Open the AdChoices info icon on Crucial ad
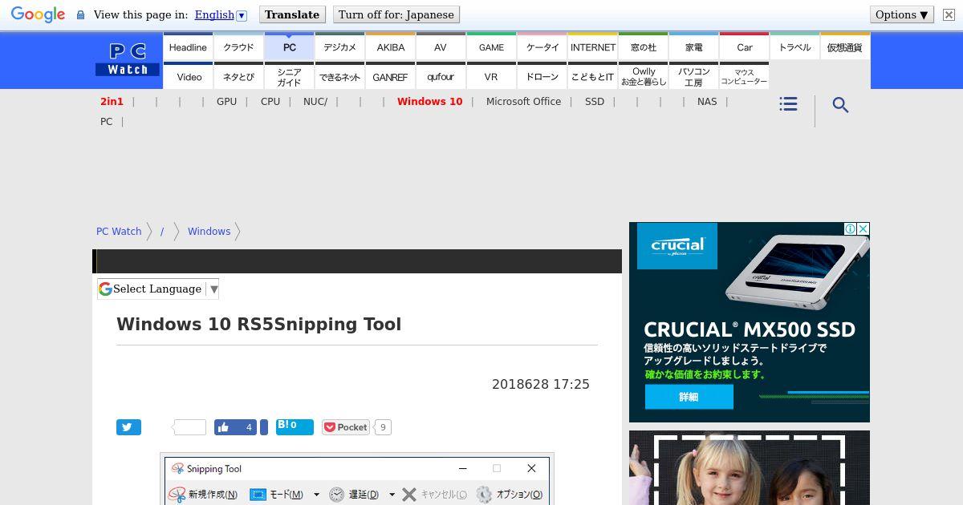The image size is (963, 505). [x=850, y=228]
